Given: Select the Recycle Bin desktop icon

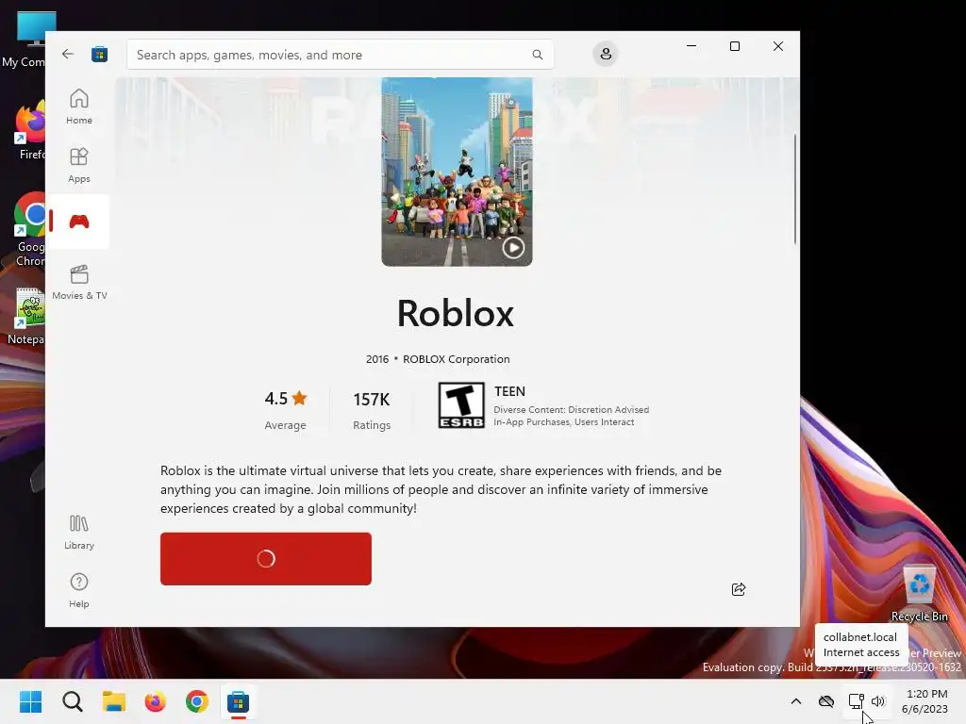Looking at the screenshot, I should click(919, 593).
